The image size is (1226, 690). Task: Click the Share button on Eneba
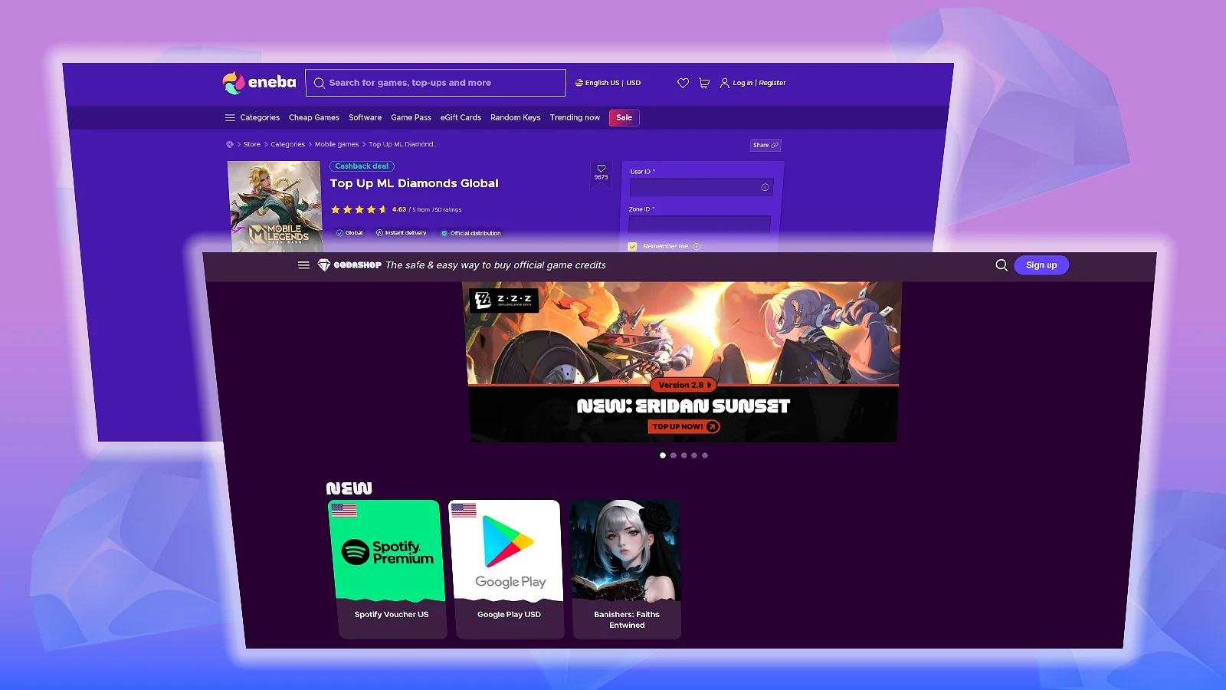pos(765,145)
